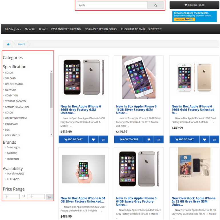The width and height of the screenshot is (220, 220).
Task: Compare the iPhone 6 16GB Gold product
Action: 214,139
